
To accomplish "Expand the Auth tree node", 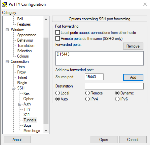I will tap(20, 104).
